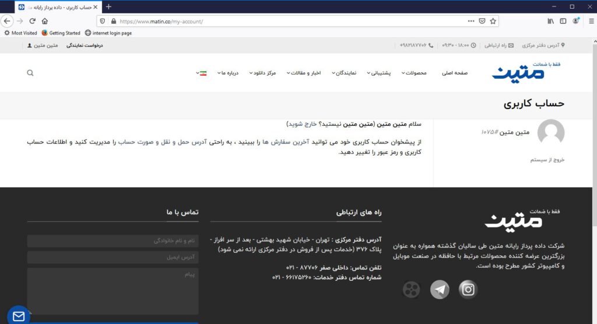Expand the language flag dropdown
The width and height of the screenshot is (597, 324).
[x=201, y=73]
